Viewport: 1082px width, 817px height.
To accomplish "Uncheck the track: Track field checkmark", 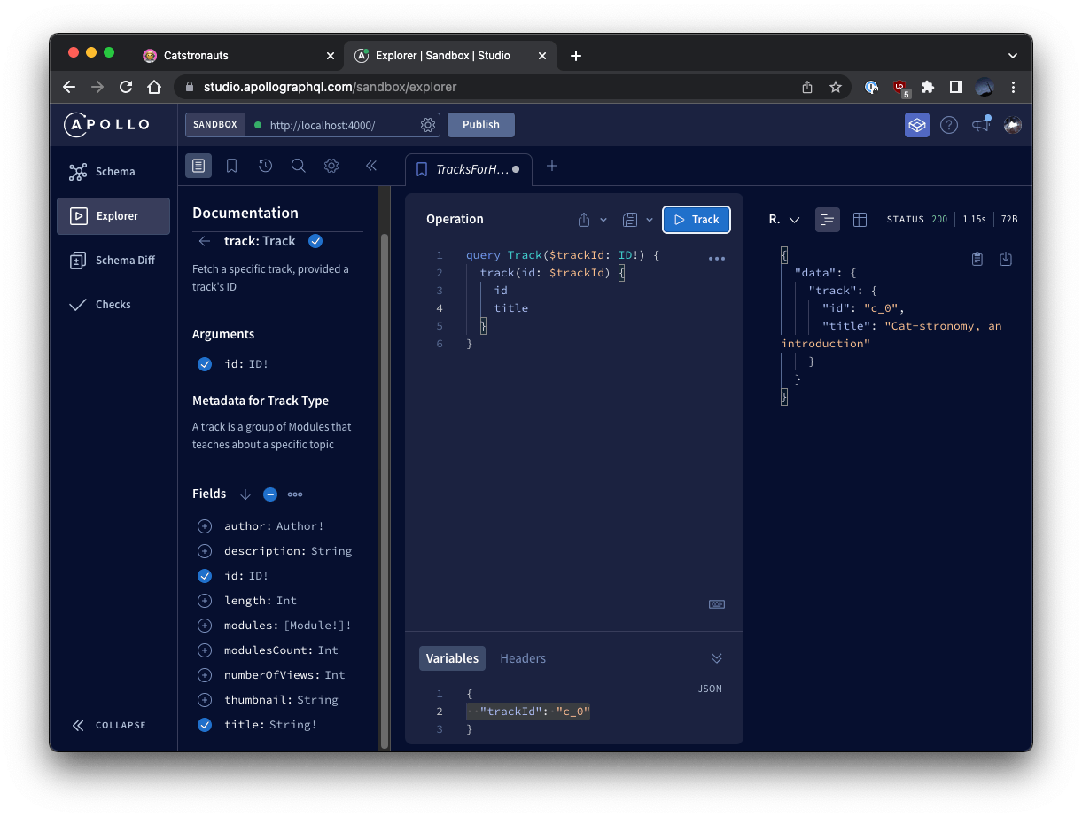I will pyautogui.click(x=315, y=241).
